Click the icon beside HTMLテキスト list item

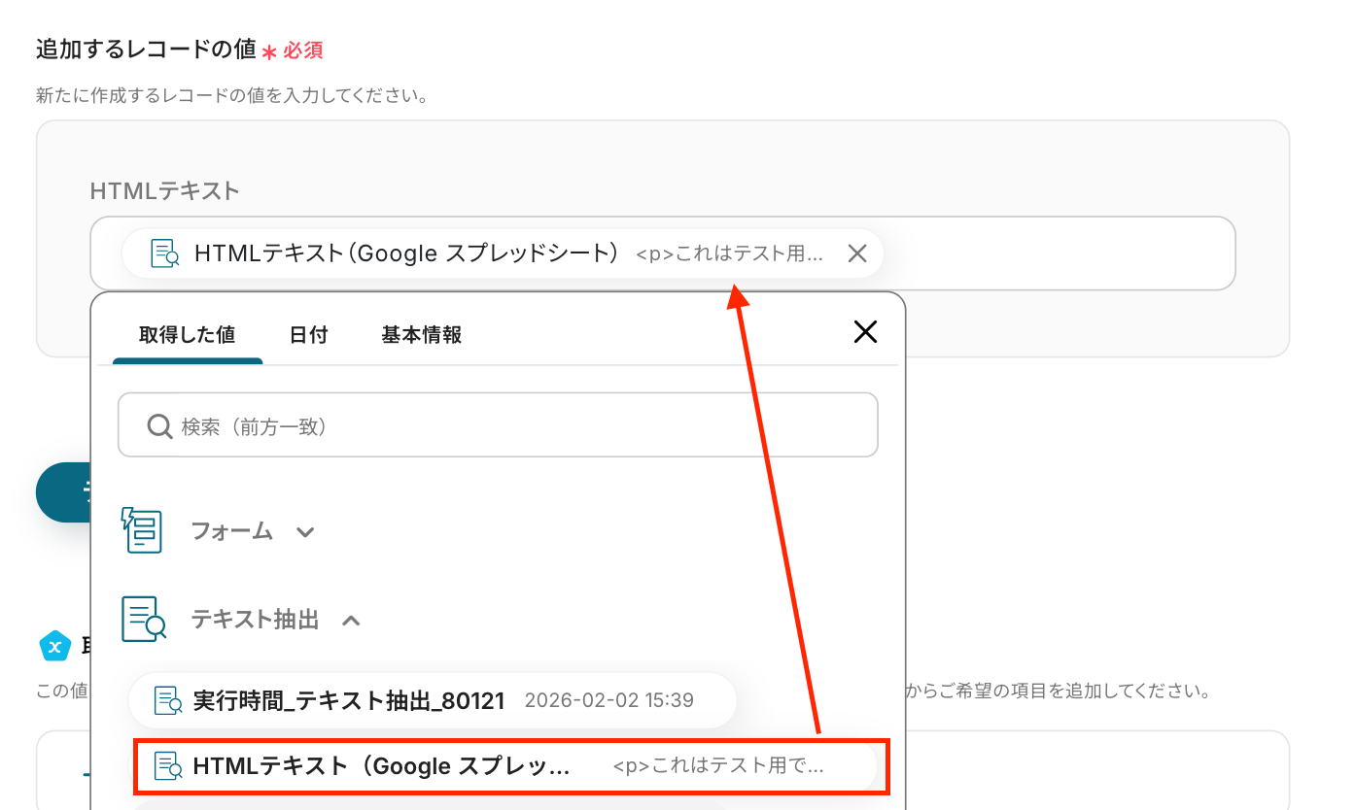[169, 766]
